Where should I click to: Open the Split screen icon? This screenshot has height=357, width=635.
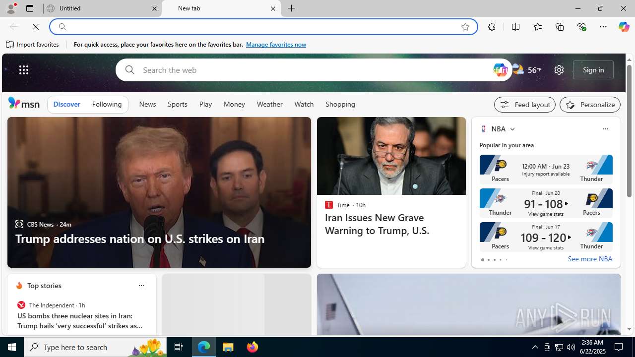pyautogui.click(x=515, y=27)
